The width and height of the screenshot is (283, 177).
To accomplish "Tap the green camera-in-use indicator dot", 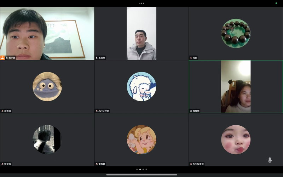I will 276,3.
